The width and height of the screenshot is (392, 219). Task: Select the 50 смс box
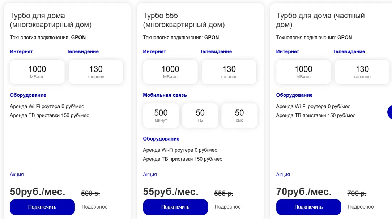pos(239,116)
